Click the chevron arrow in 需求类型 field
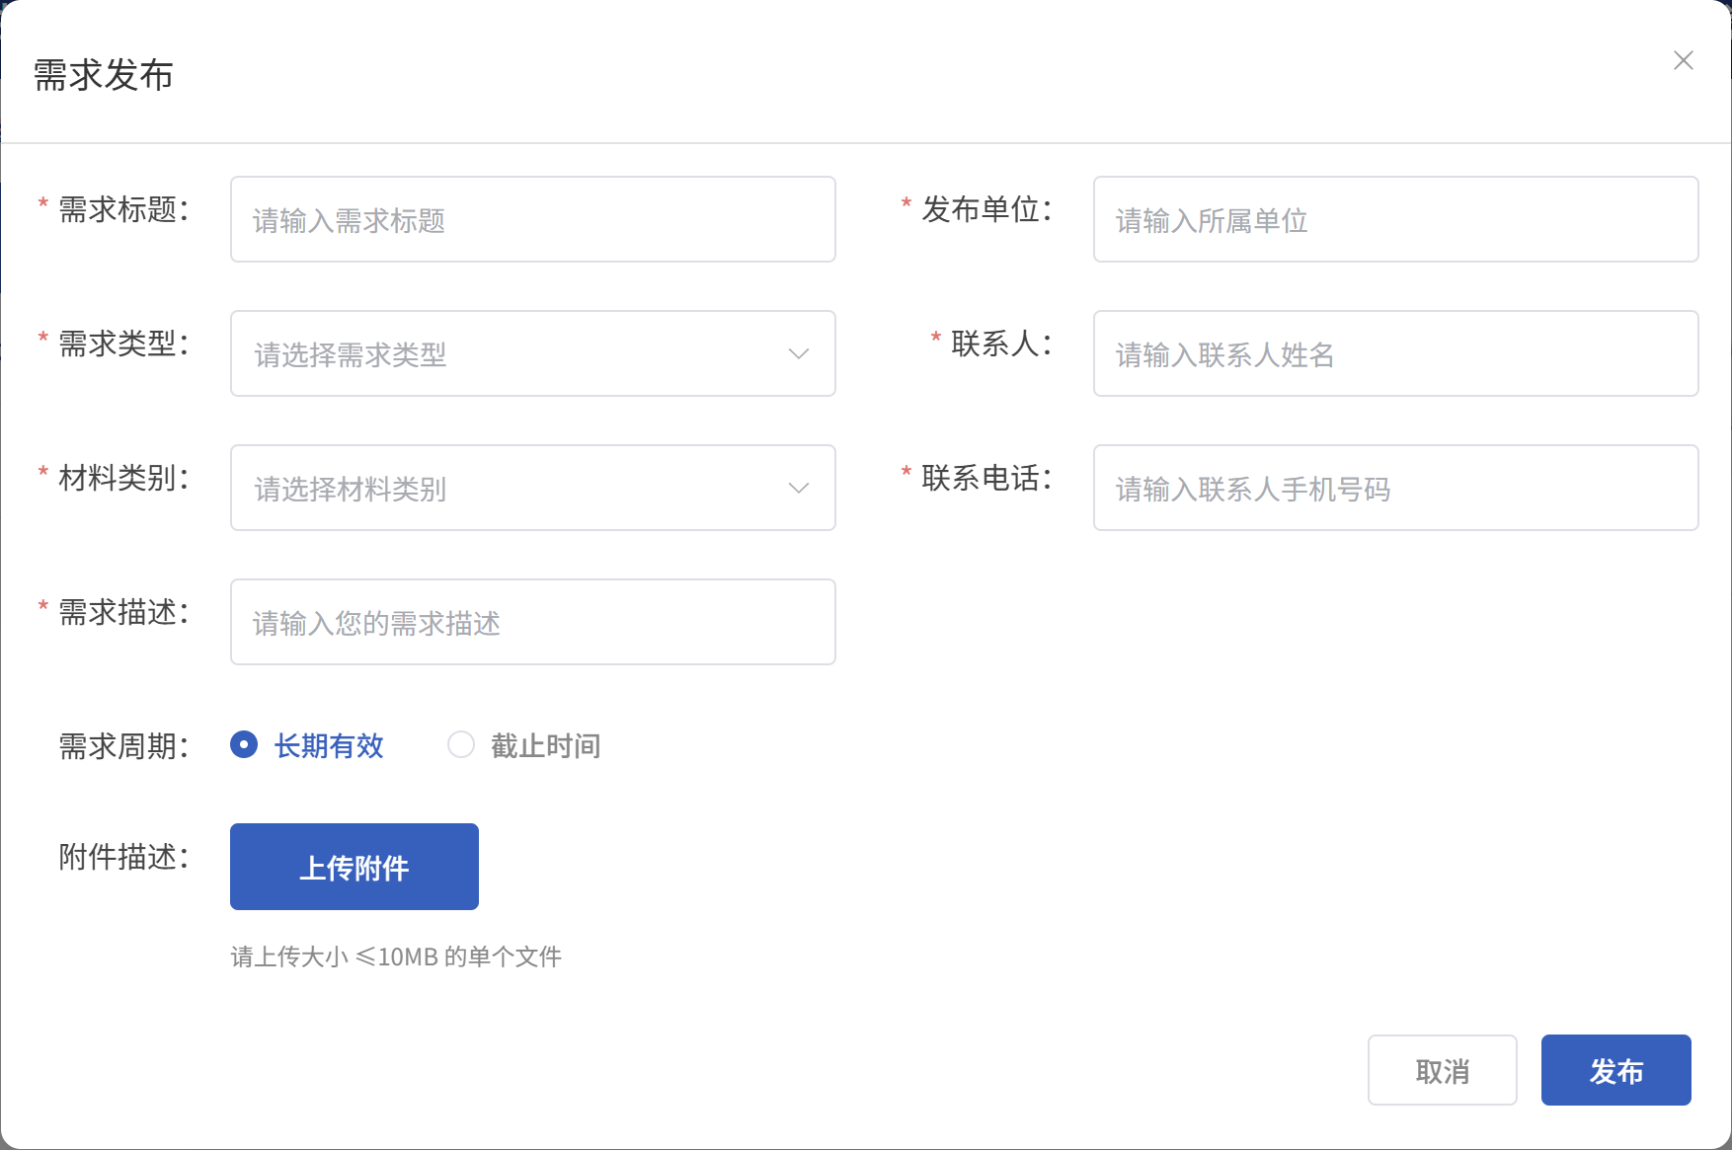This screenshot has width=1732, height=1150. click(x=798, y=354)
